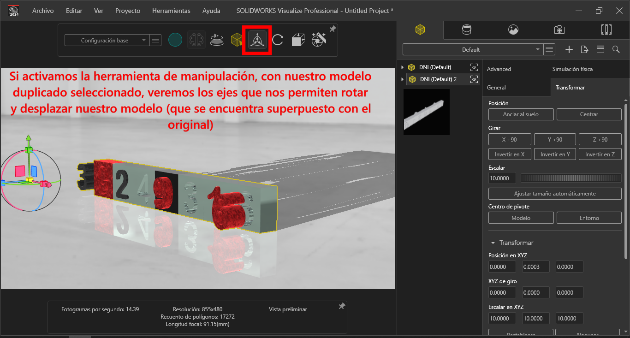Screen dimensions: 630x338
Task: Open the Appearances paint bucket tab
Action: [467, 30]
